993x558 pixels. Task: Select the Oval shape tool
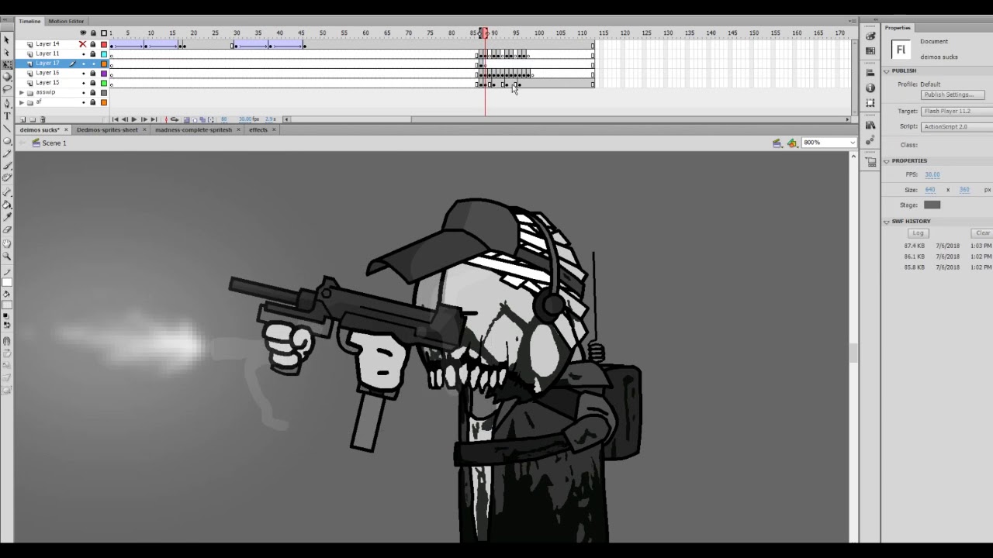(7, 141)
